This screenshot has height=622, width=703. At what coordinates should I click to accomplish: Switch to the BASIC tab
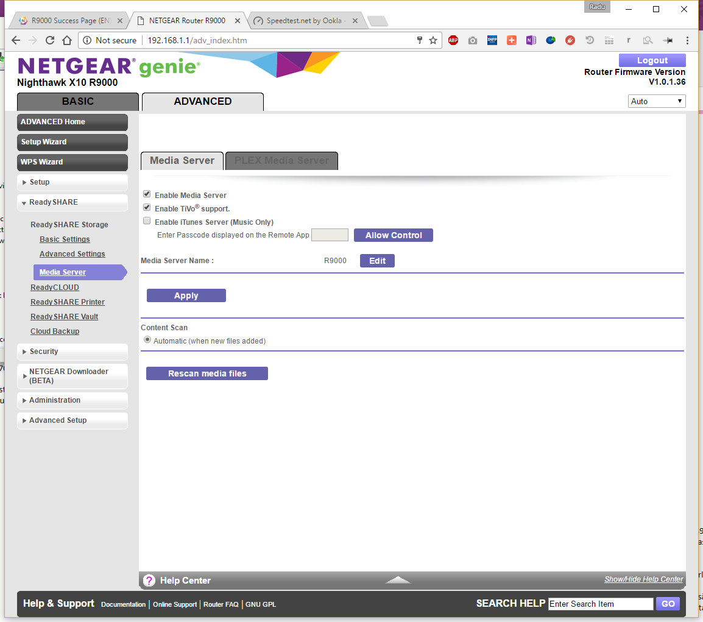click(x=78, y=102)
